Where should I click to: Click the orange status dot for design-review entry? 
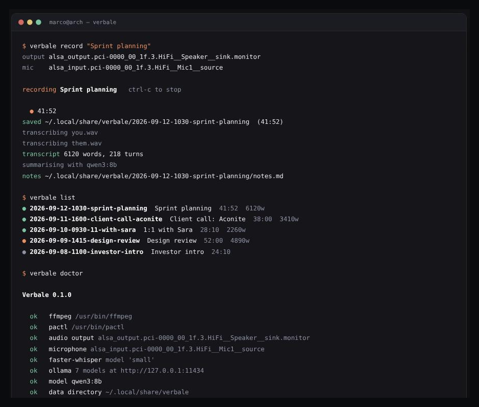[x=24, y=241]
